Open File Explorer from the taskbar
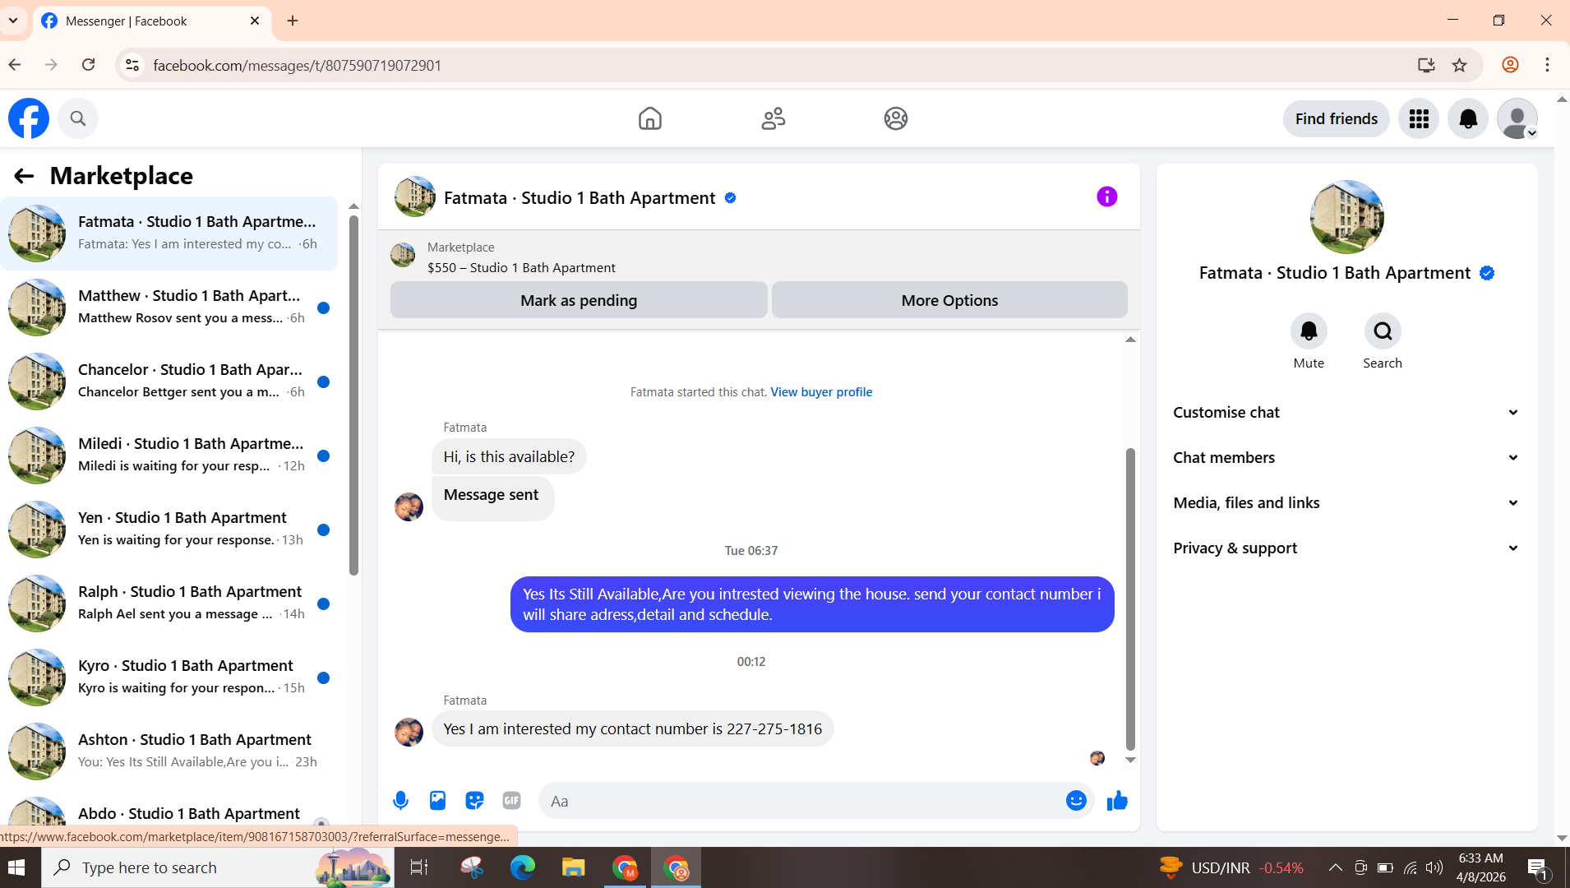The width and height of the screenshot is (1570, 888). [573, 867]
